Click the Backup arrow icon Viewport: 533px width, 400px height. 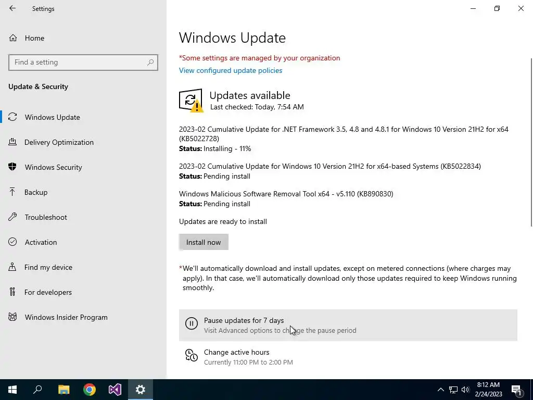click(x=12, y=192)
